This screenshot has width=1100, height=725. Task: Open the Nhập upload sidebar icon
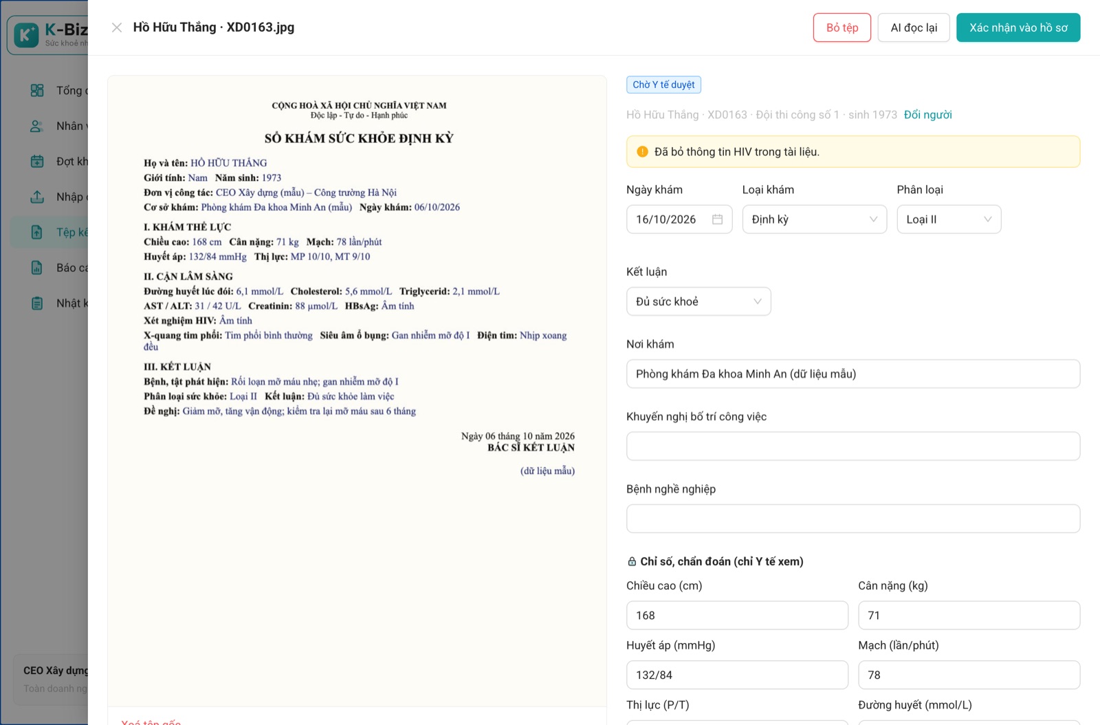click(x=37, y=197)
